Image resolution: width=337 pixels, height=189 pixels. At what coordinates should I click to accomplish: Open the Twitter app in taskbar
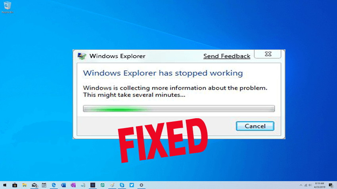click(x=132, y=185)
